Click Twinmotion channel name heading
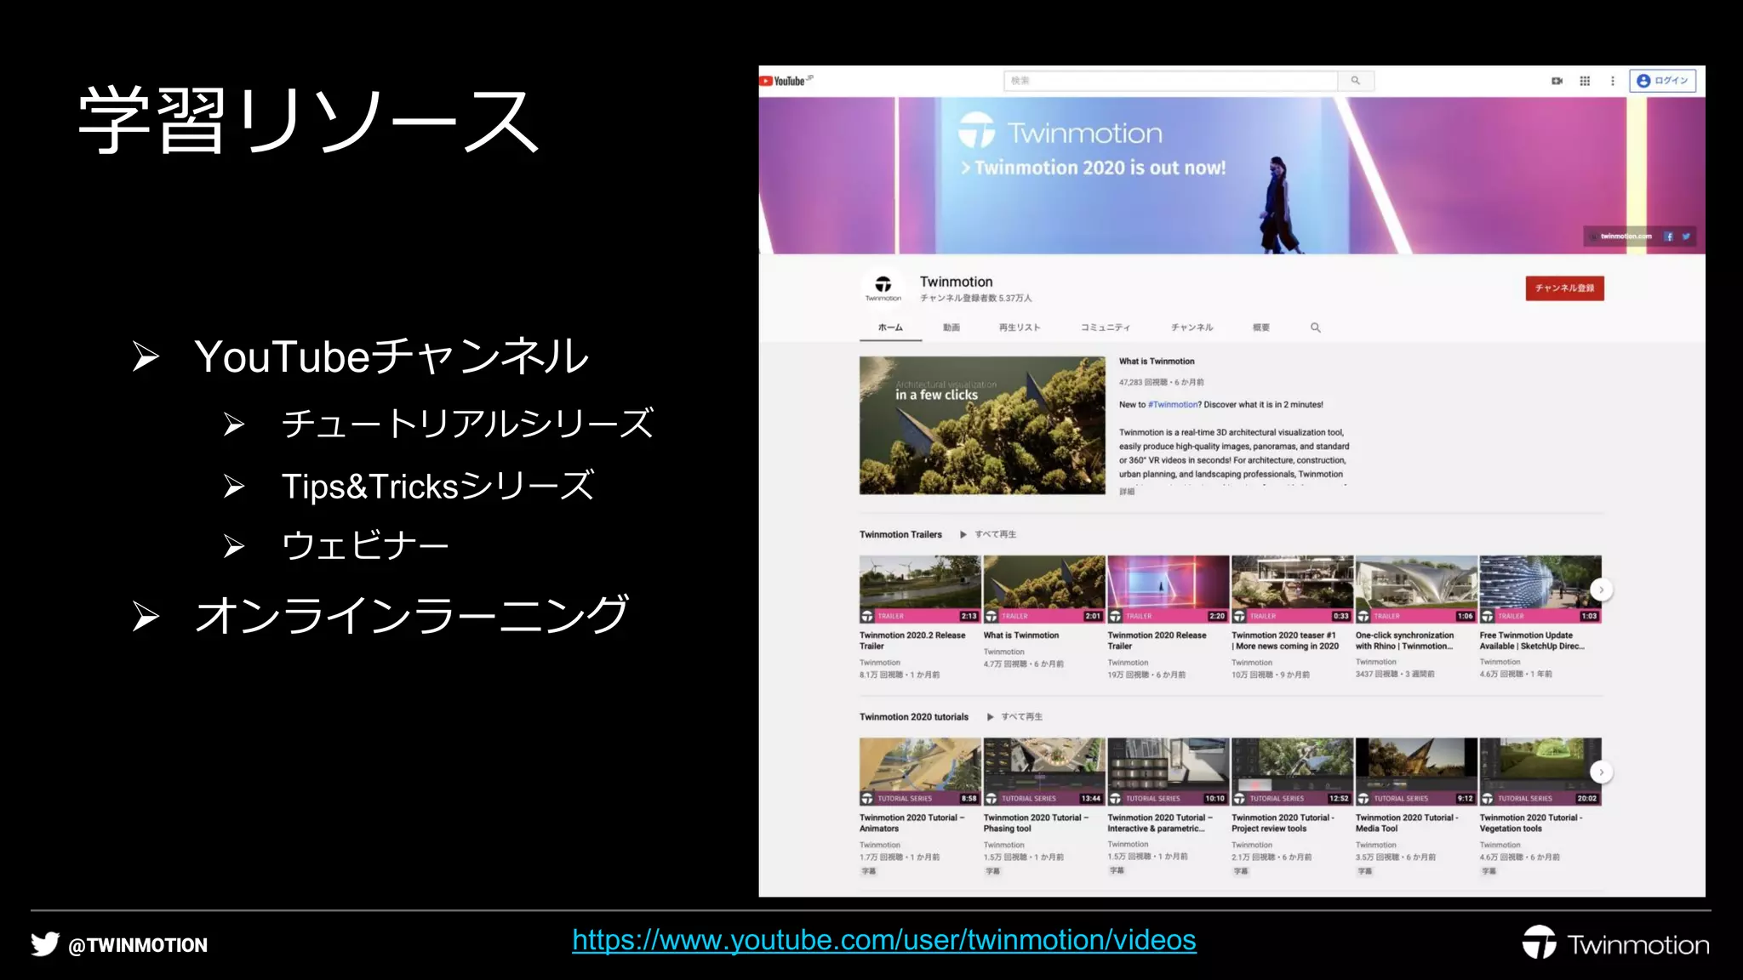This screenshot has width=1743, height=980. point(956,282)
